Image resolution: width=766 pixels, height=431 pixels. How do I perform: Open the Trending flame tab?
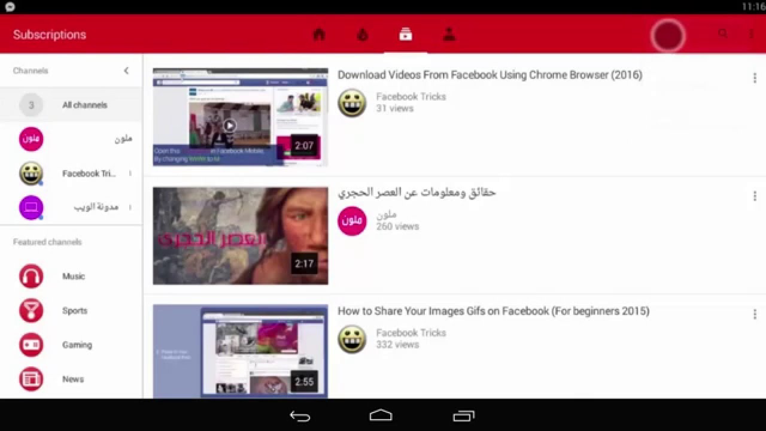[363, 34]
